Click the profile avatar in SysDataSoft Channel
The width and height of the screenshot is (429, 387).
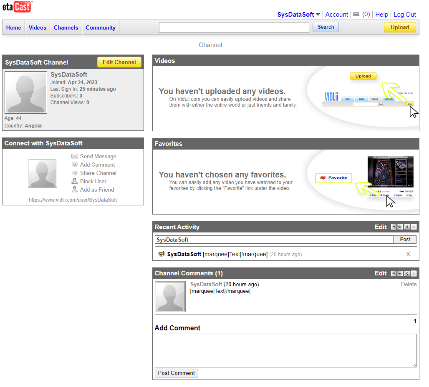click(x=26, y=92)
